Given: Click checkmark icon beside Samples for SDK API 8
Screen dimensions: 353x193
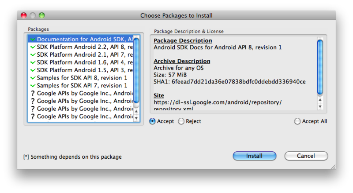Looking at the screenshot, I should point(33,78).
